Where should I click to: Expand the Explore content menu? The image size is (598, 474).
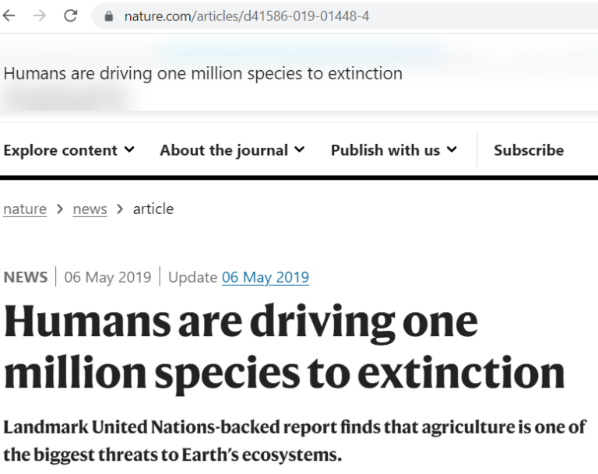(x=69, y=150)
